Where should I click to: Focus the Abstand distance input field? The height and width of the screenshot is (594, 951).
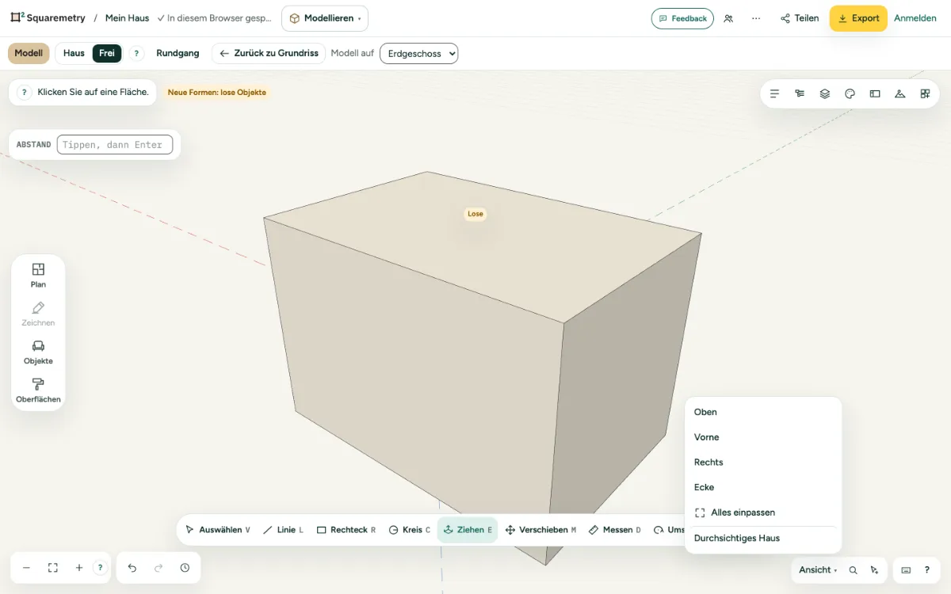tap(115, 145)
